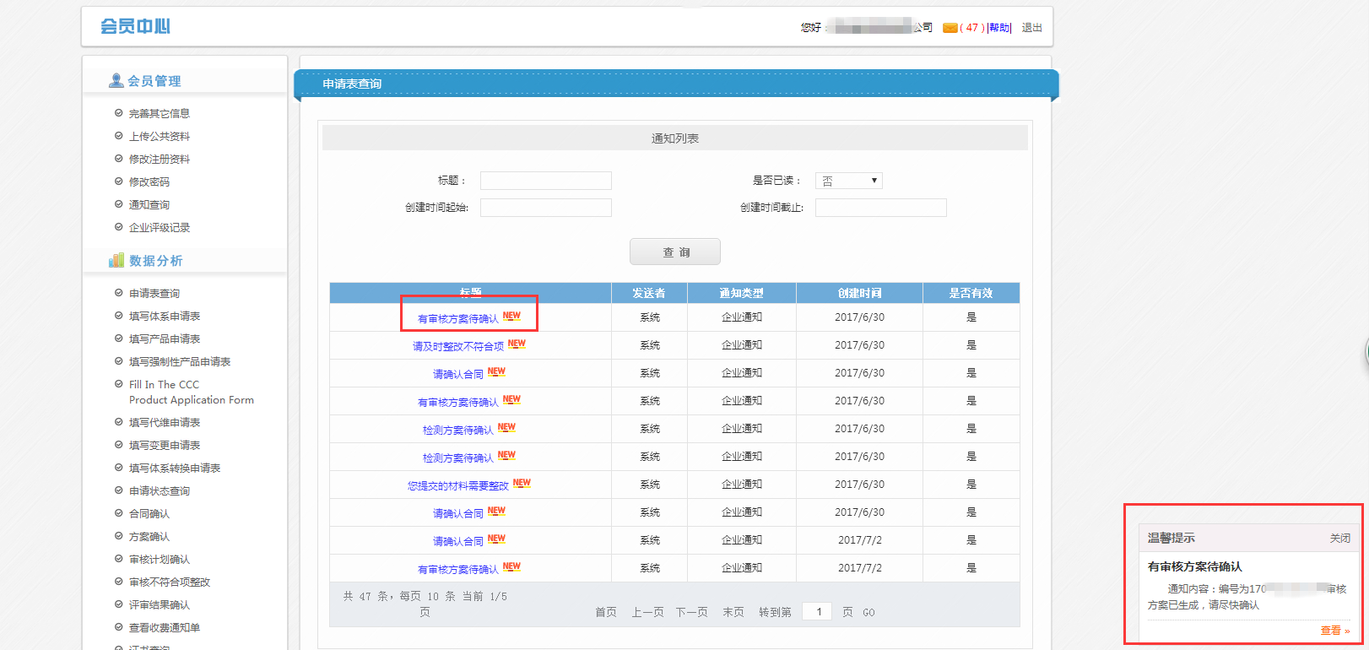Focus the 标题 input field
Image resolution: width=1369 pixels, height=650 pixels.
tap(545, 181)
